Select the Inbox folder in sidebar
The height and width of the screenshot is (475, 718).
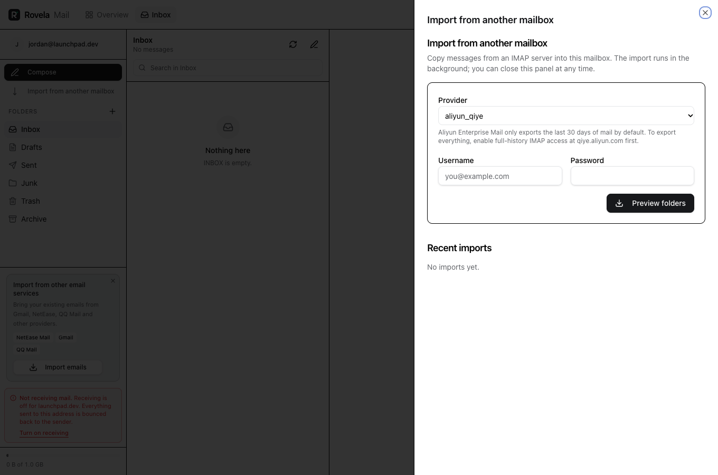point(63,129)
